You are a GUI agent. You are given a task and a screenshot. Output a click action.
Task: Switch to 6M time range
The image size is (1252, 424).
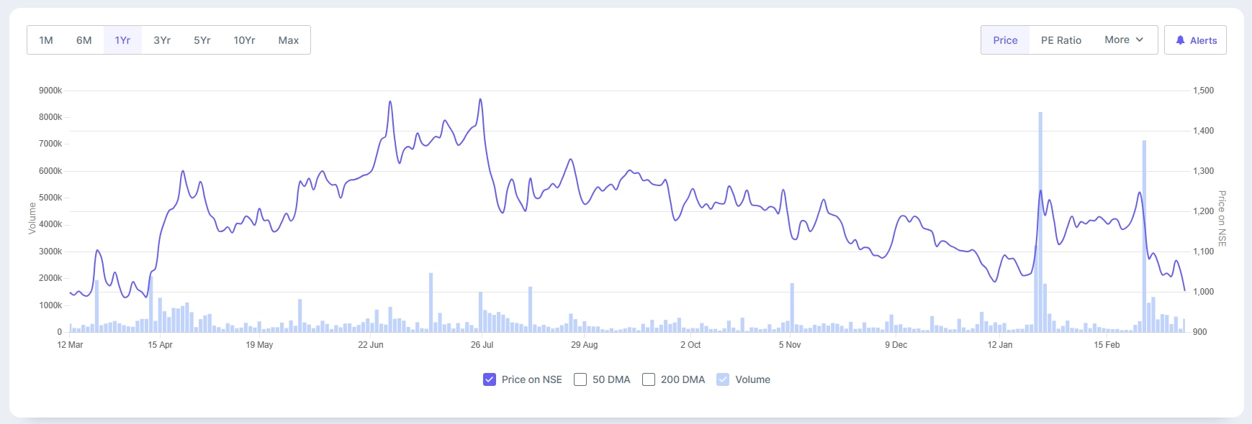(84, 40)
